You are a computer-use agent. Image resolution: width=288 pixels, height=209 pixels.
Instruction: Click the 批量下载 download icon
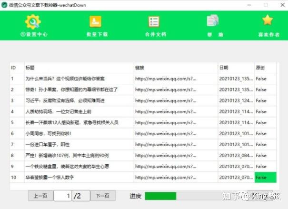[x=96, y=21]
